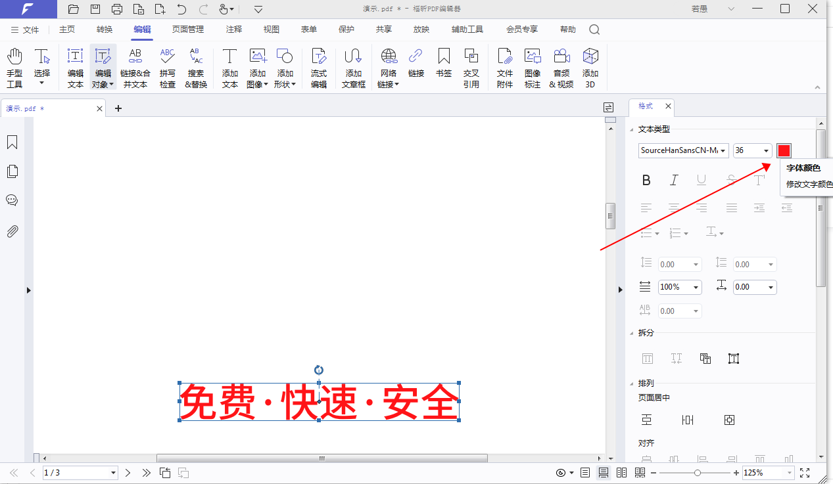This screenshot has width=833, height=484.
Task: Click the red font color swatch
Action: coord(784,150)
